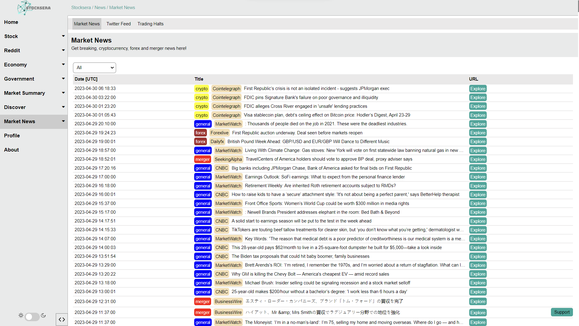Viewport: 579px width, 326px height.
Task: Open the Profile sidebar item
Action: 12,136
